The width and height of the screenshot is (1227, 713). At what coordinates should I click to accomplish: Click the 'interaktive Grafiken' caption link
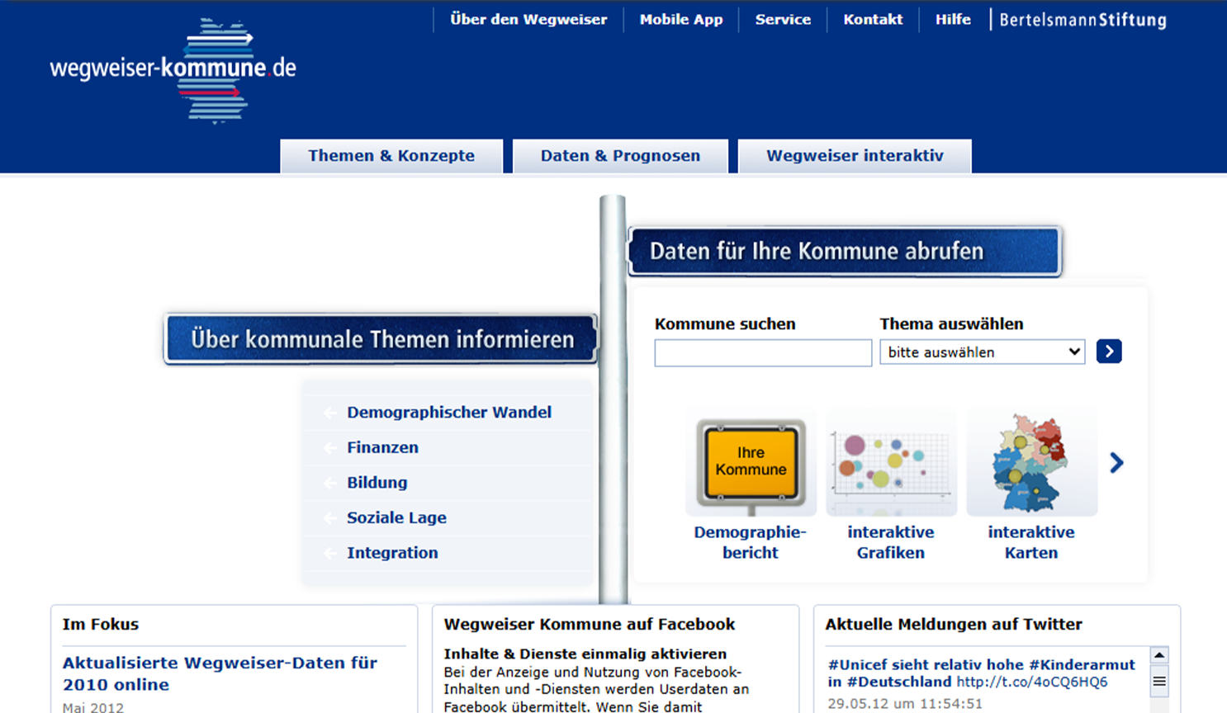point(890,542)
